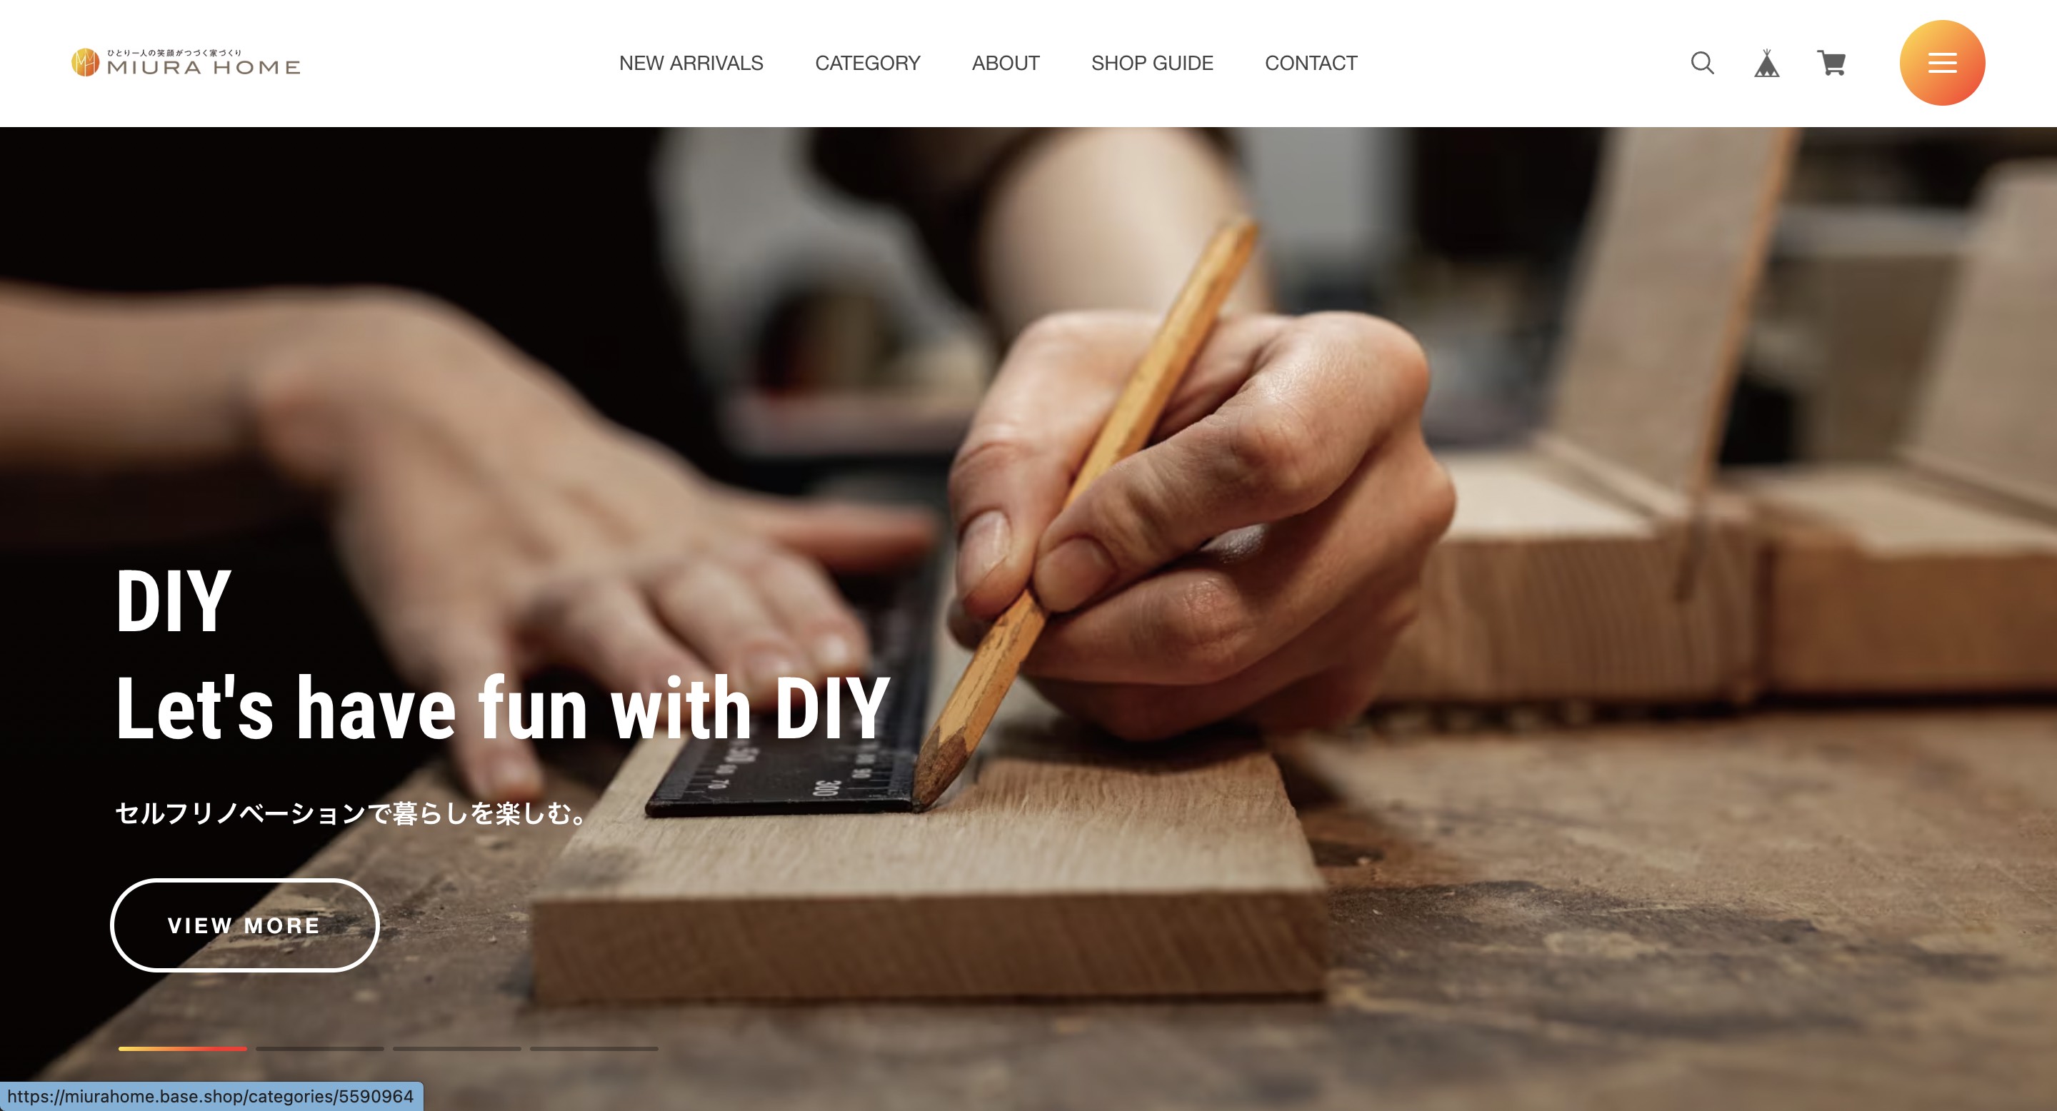The image size is (2057, 1111).
Task: Click the VIEW MORE button
Action: tap(245, 925)
